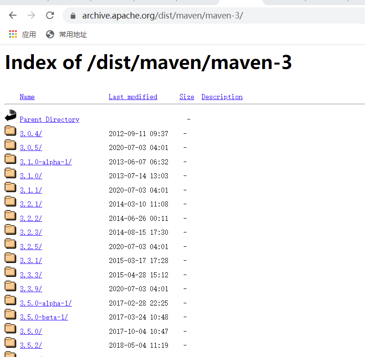Screen dimensions: 365x357
Task: Click the folder icon beside 3.1.0/
Action: 11,173
